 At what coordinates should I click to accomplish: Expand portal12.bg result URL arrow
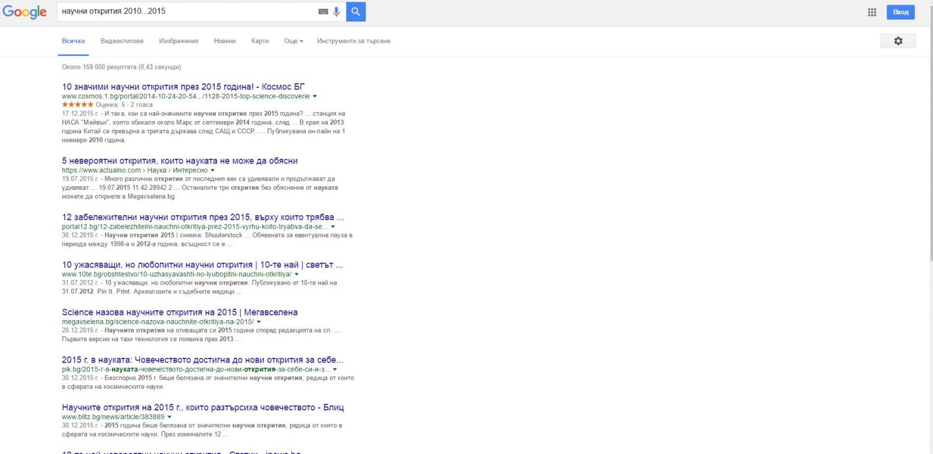click(x=333, y=227)
